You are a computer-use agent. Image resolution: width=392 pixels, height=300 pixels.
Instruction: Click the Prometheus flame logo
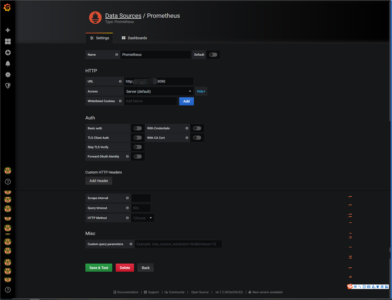pos(95,17)
